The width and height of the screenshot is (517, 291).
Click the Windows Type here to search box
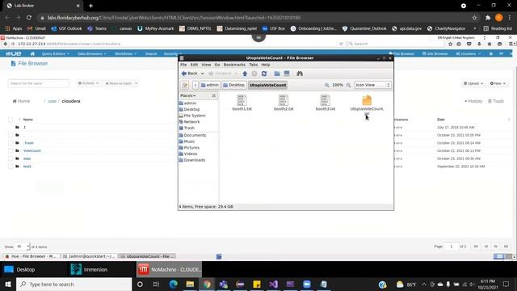point(74,284)
